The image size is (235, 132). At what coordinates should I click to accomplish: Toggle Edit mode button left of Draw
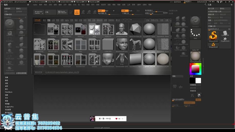pyautogui.click(x=71, y=12)
